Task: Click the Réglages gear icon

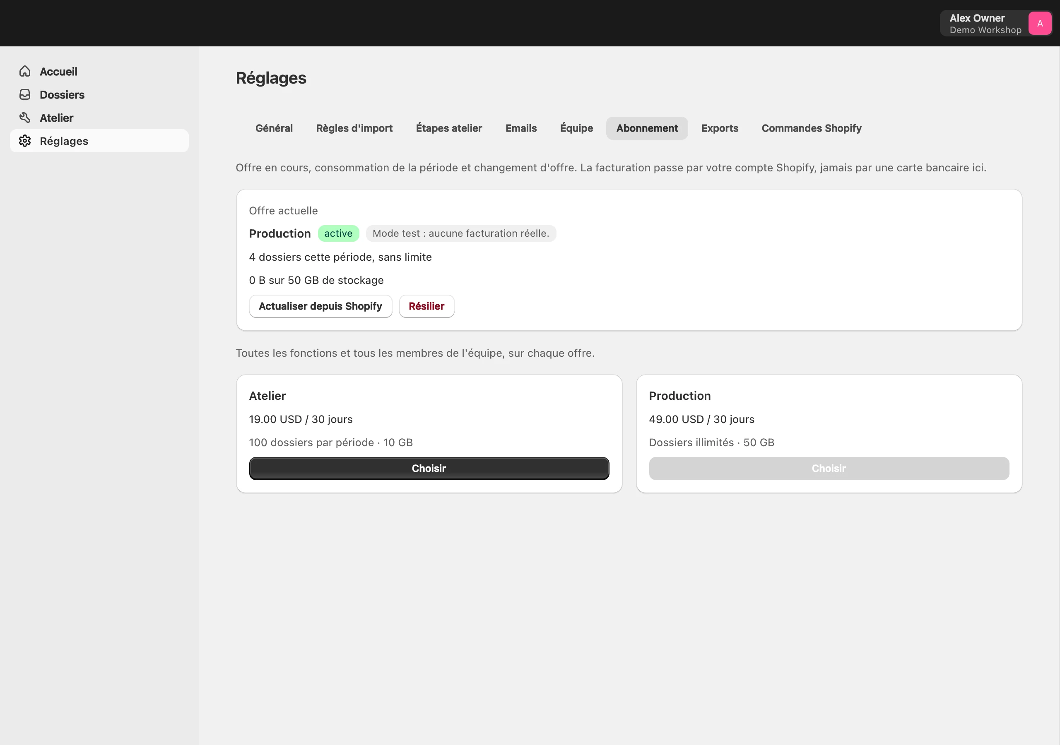Action: tap(25, 141)
